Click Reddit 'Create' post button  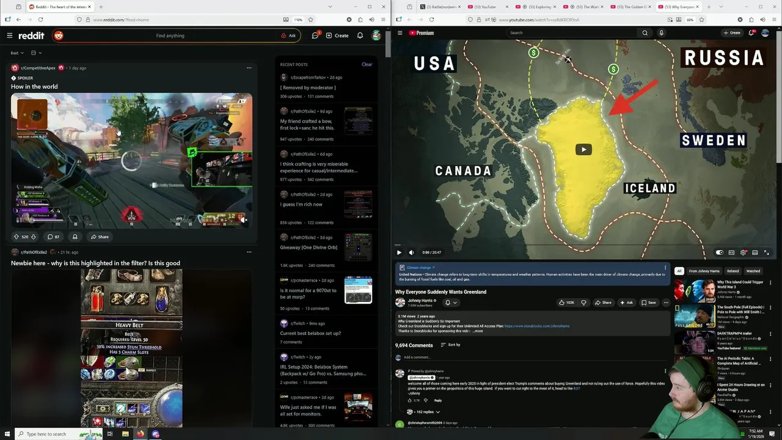(337, 35)
